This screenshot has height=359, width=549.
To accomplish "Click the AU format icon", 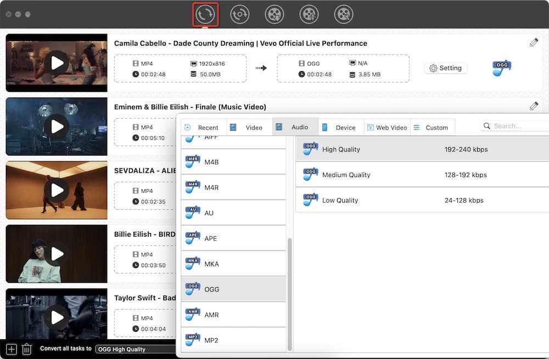I will (193, 212).
